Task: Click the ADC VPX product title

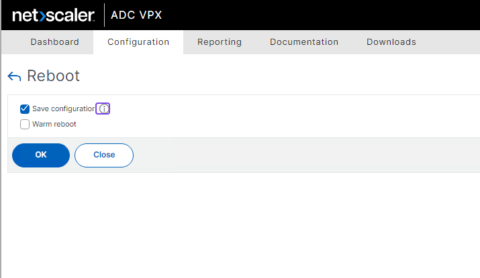Action: [136, 15]
